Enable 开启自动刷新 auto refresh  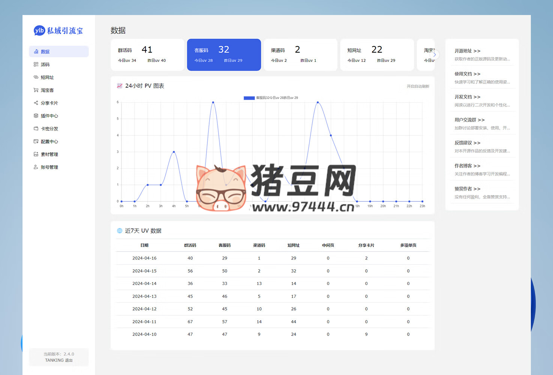pyautogui.click(x=418, y=86)
